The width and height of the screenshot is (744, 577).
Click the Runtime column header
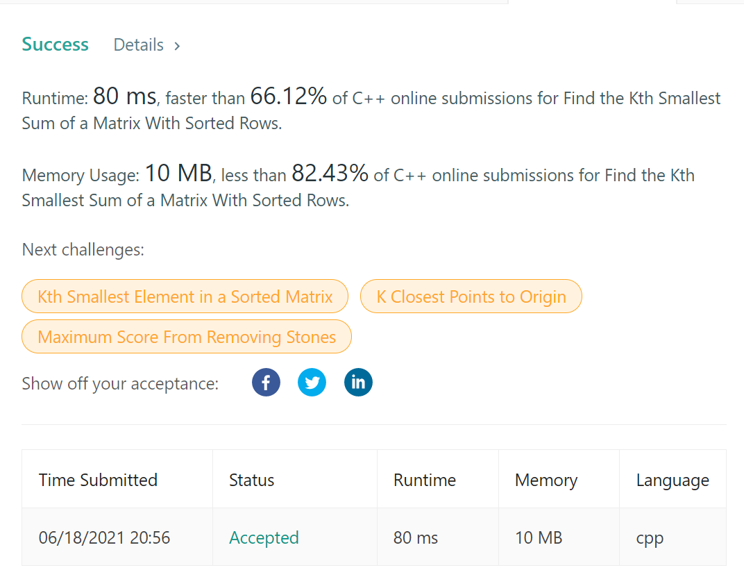(x=425, y=480)
